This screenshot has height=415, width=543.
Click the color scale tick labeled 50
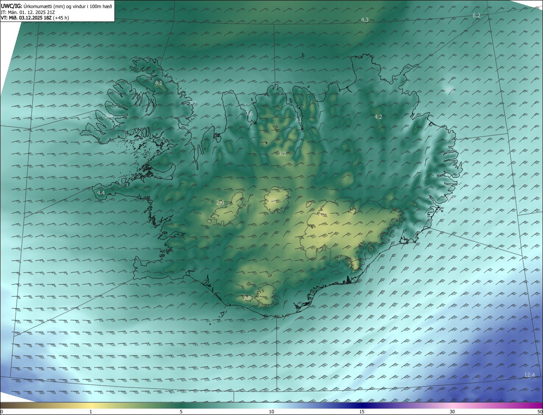pos(540,412)
